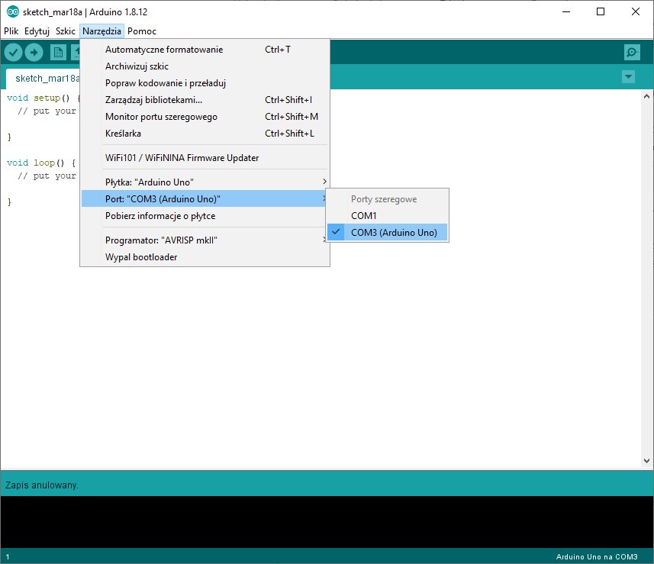The image size is (654, 564).
Task: Expand the Płytka "Arduino Uno" submenu
Action: coord(205,182)
